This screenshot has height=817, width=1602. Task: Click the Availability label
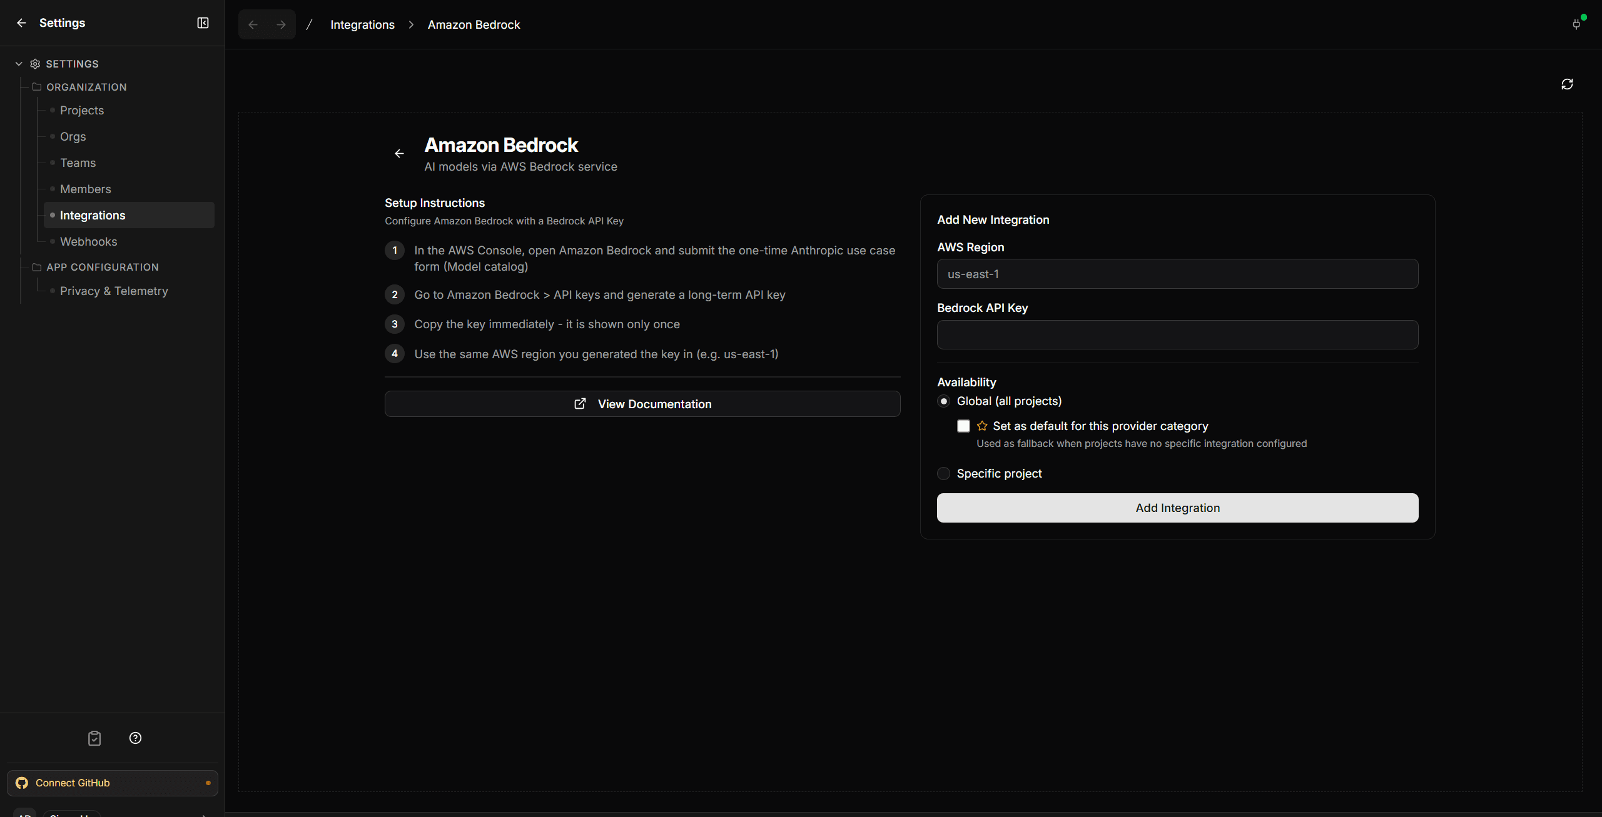966,383
